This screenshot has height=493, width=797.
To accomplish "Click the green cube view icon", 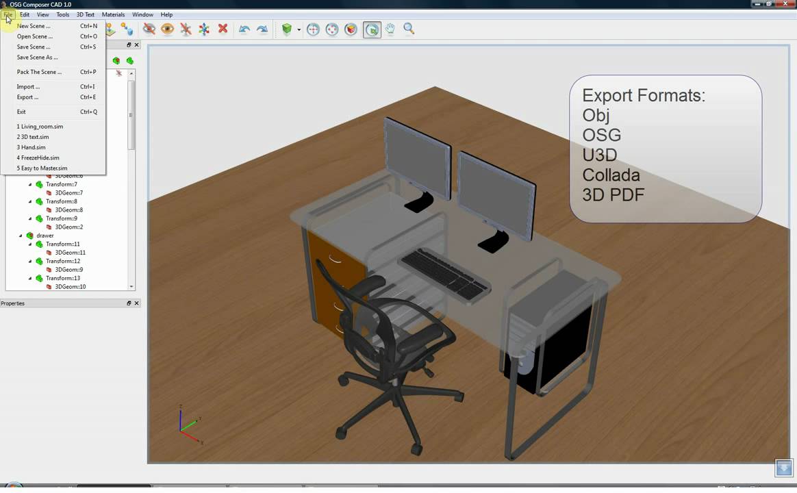I will point(287,29).
